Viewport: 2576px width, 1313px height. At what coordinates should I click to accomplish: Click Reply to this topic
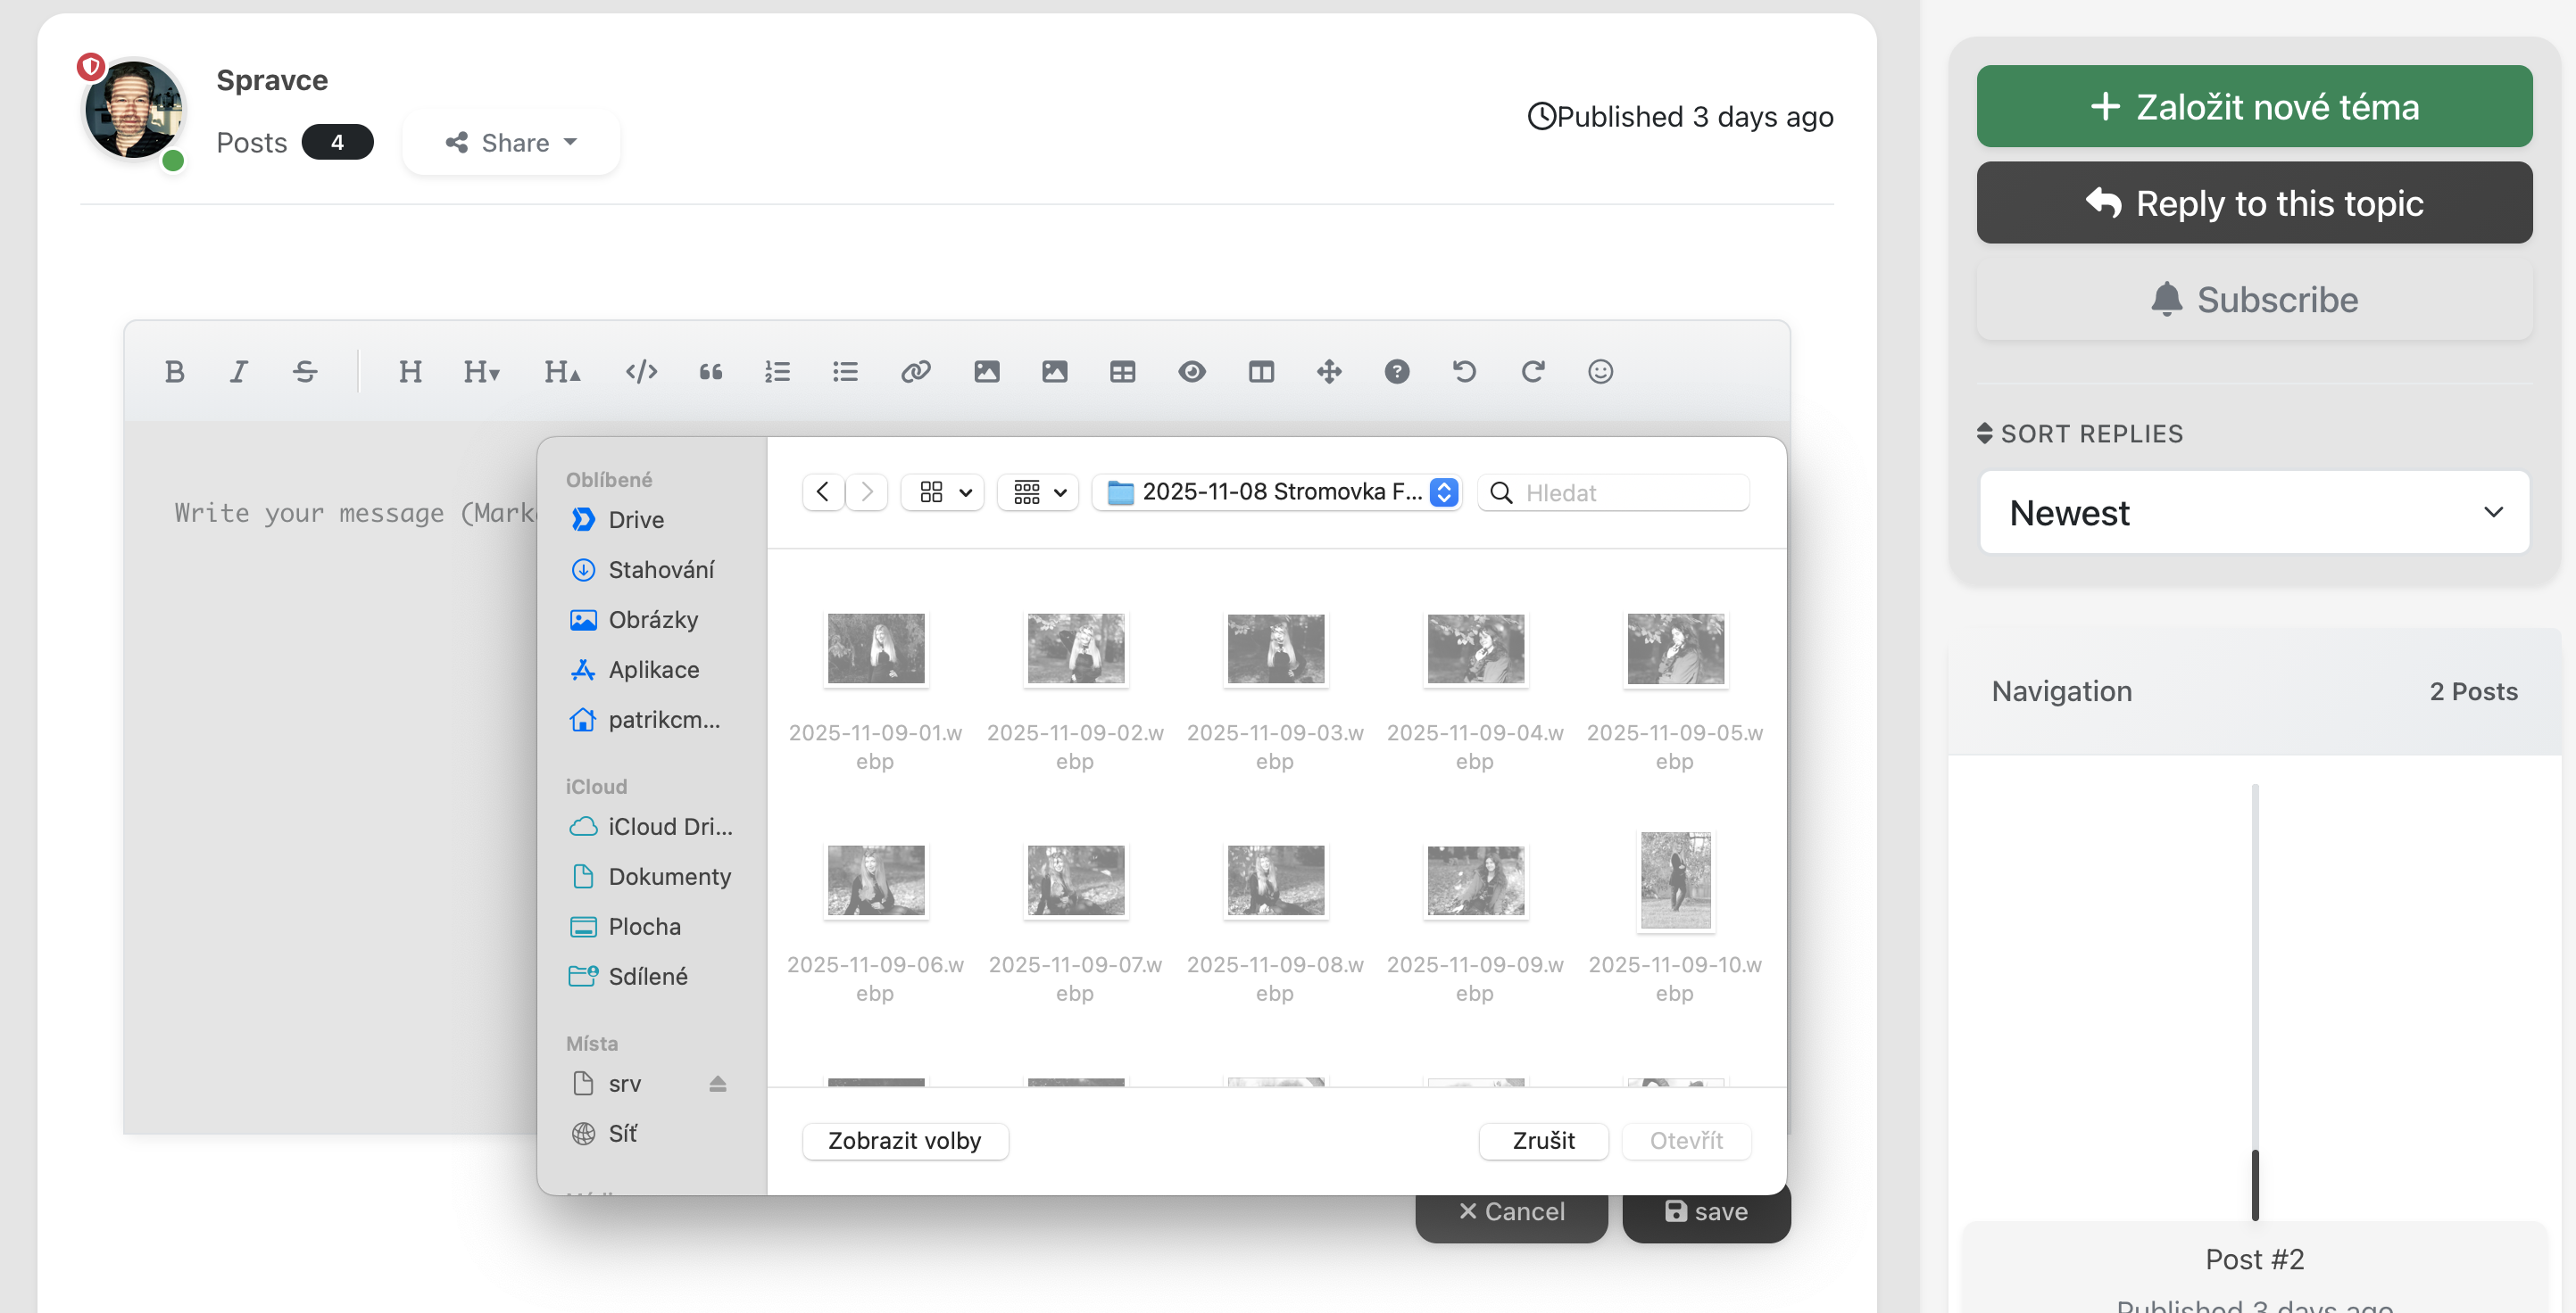tap(2254, 202)
